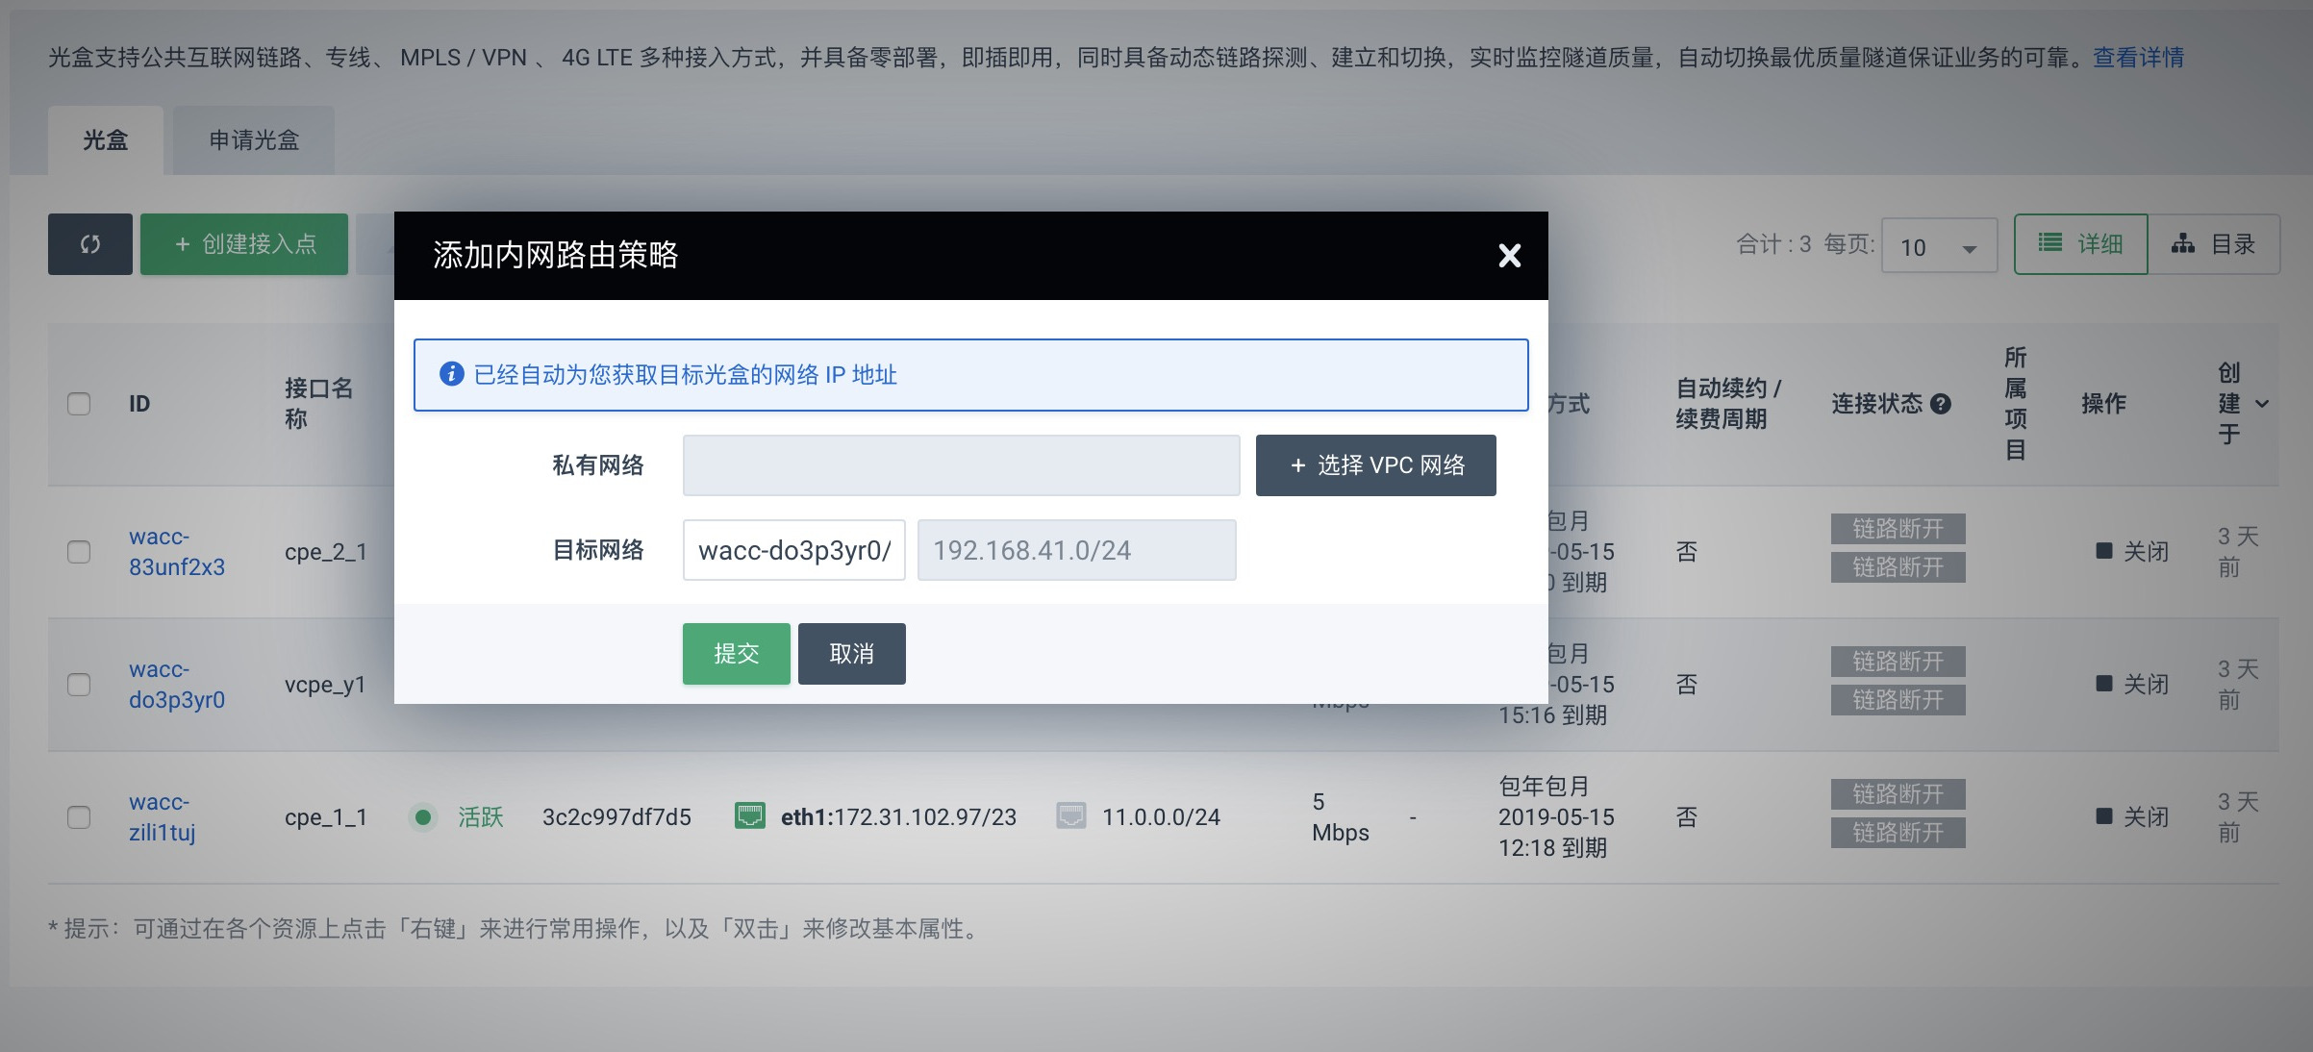The width and height of the screenshot is (2313, 1052).
Task: Click the 11.0.0.0/24 network value
Action: tap(1161, 817)
